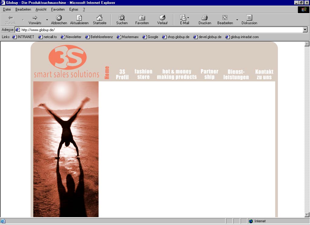Open the 3S Profil page
310x225 pixels.
pyautogui.click(x=122, y=74)
